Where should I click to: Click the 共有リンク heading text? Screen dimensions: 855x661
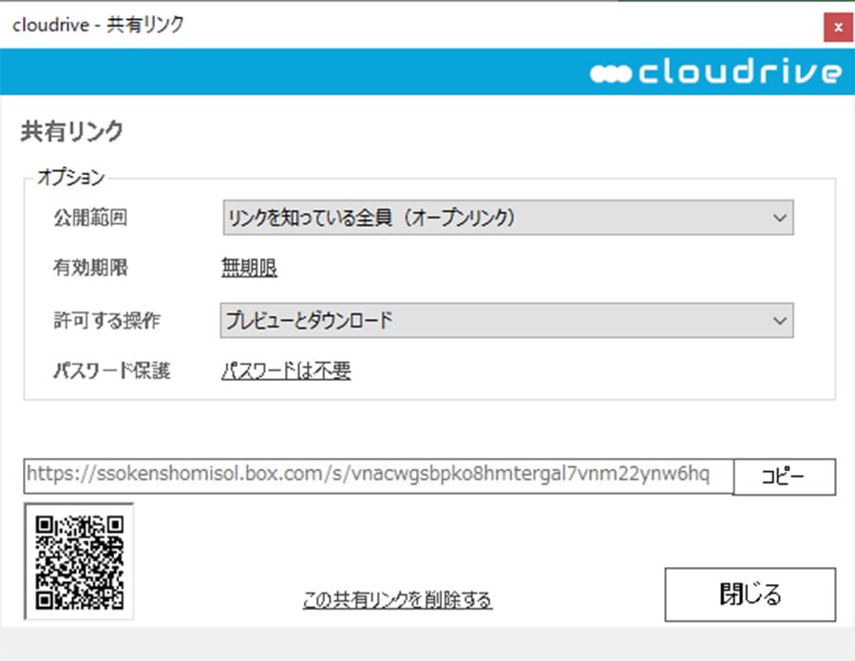pos(72,131)
